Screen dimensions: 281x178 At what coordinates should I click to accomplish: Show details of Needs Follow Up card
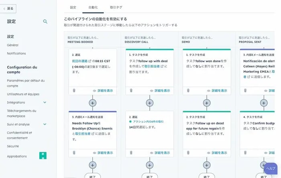pos(103,153)
